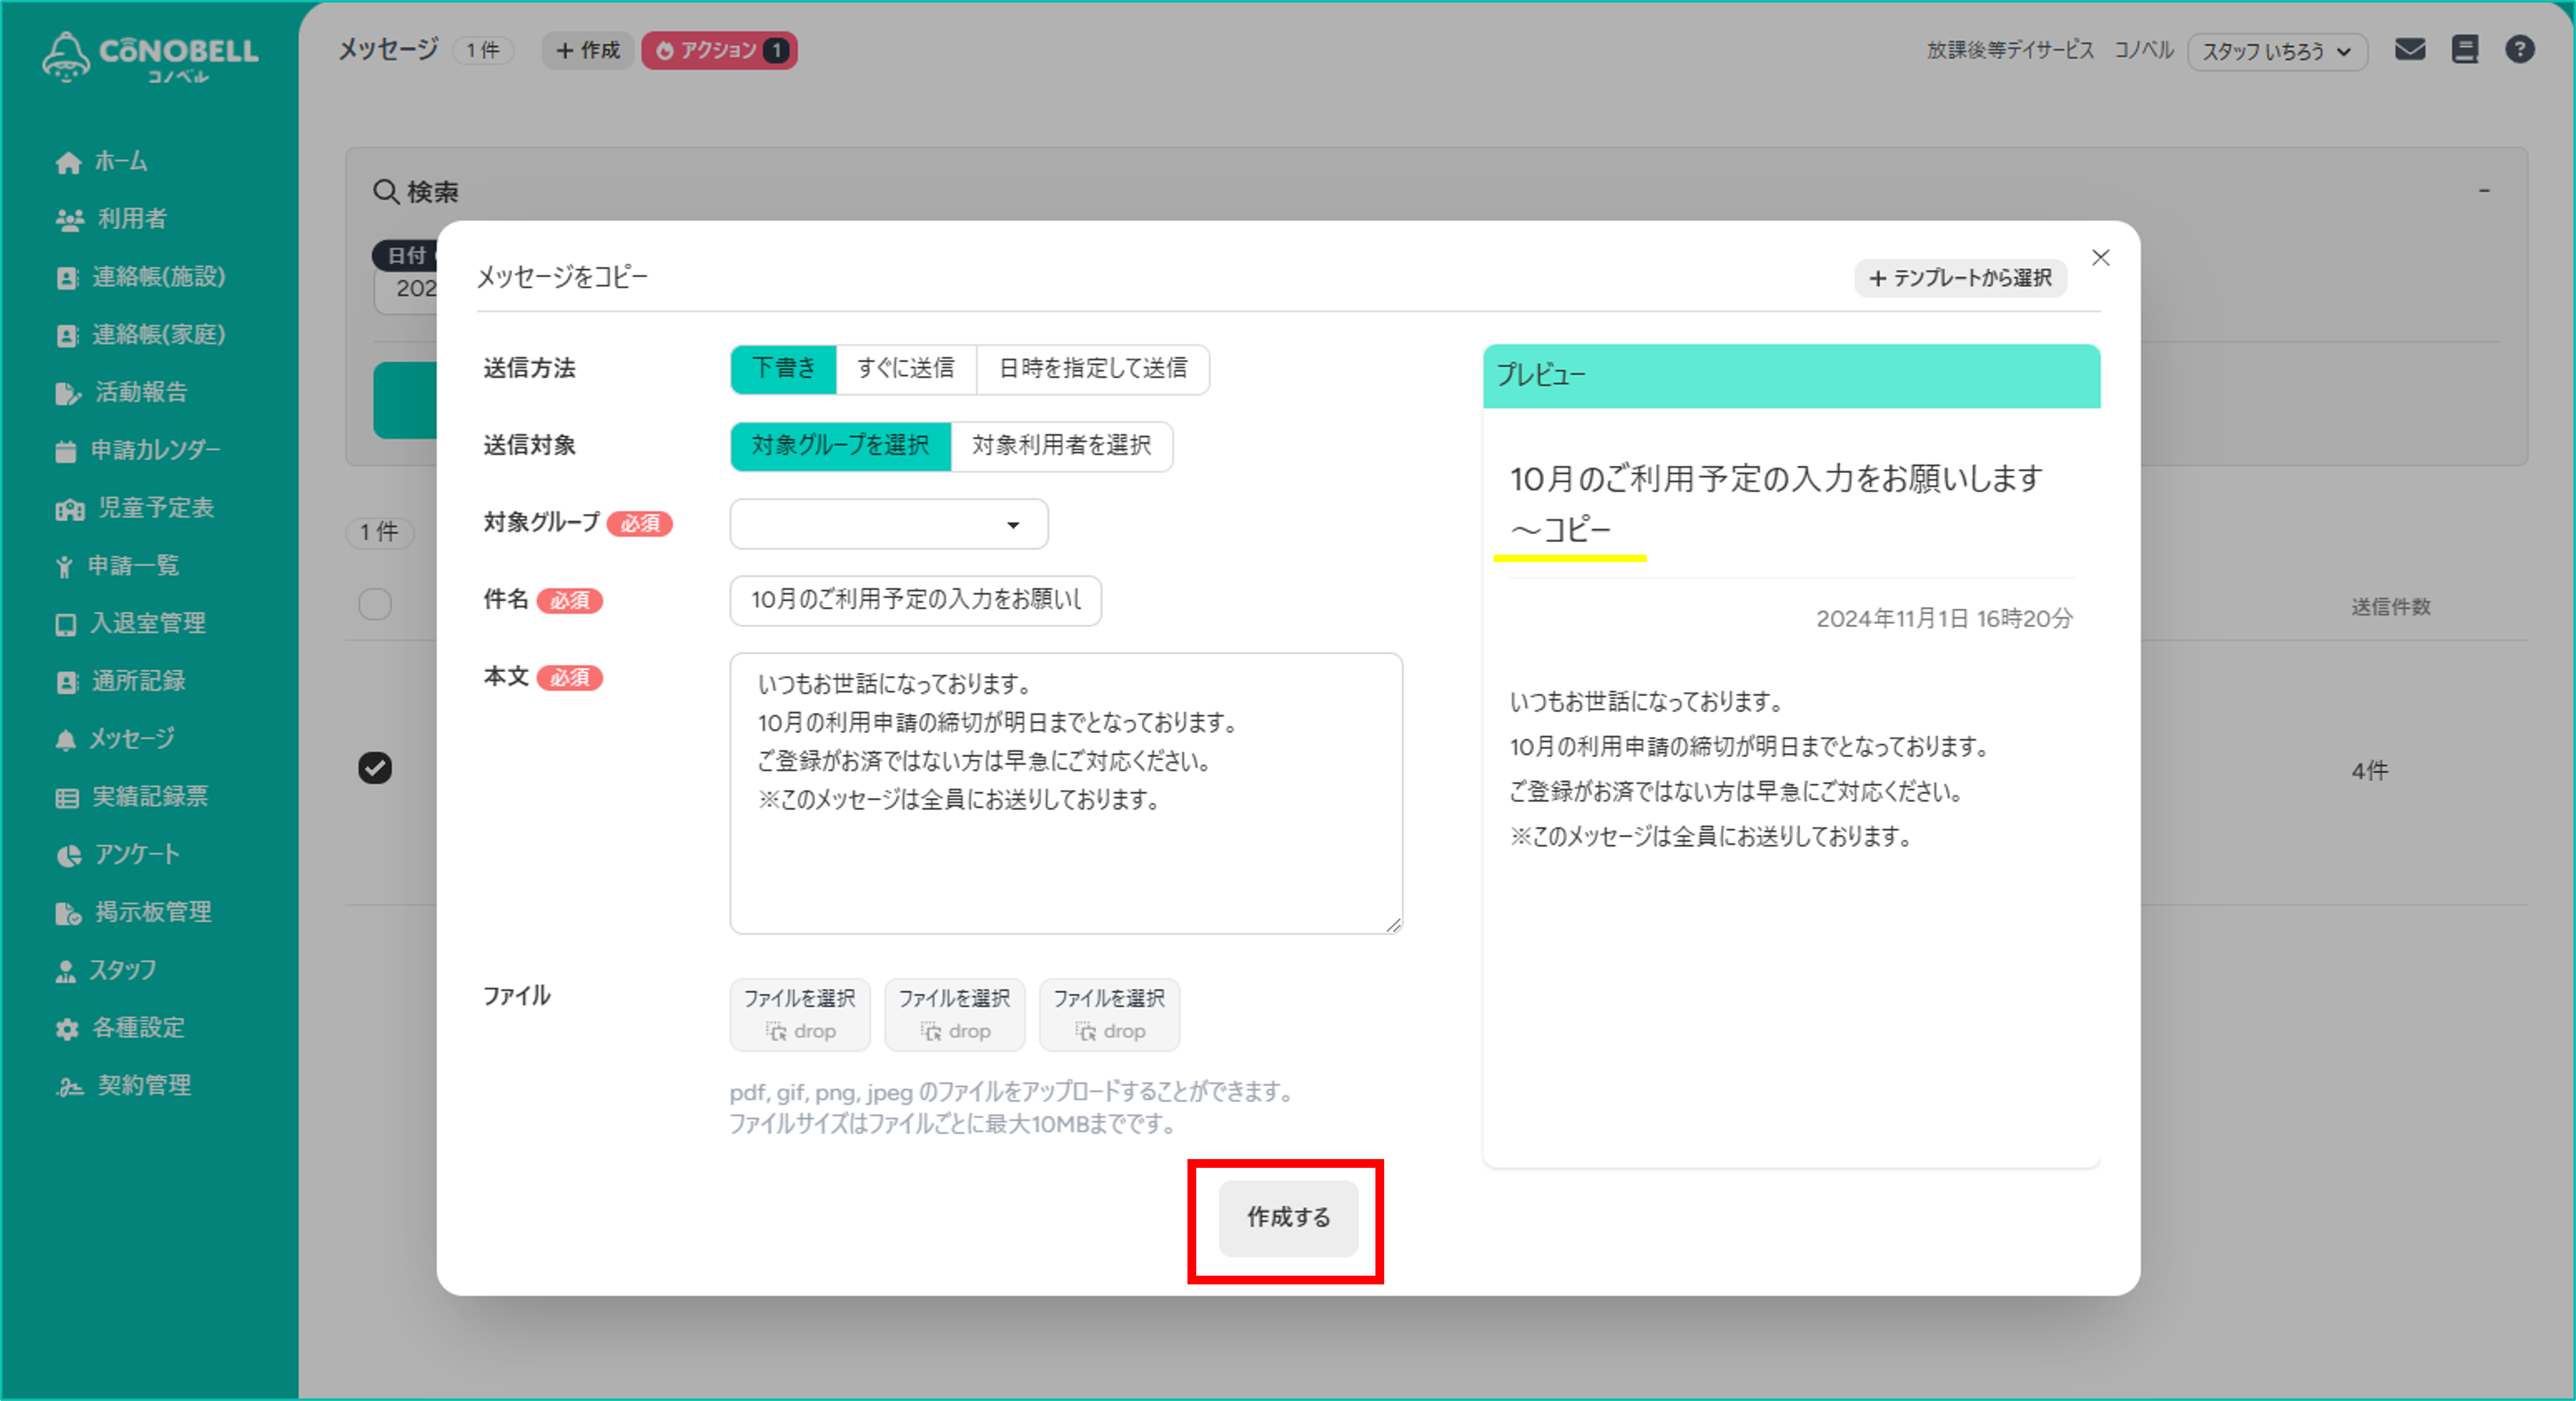
Task: Open 実績記録票 icon in sidebar
Action: coord(67,798)
